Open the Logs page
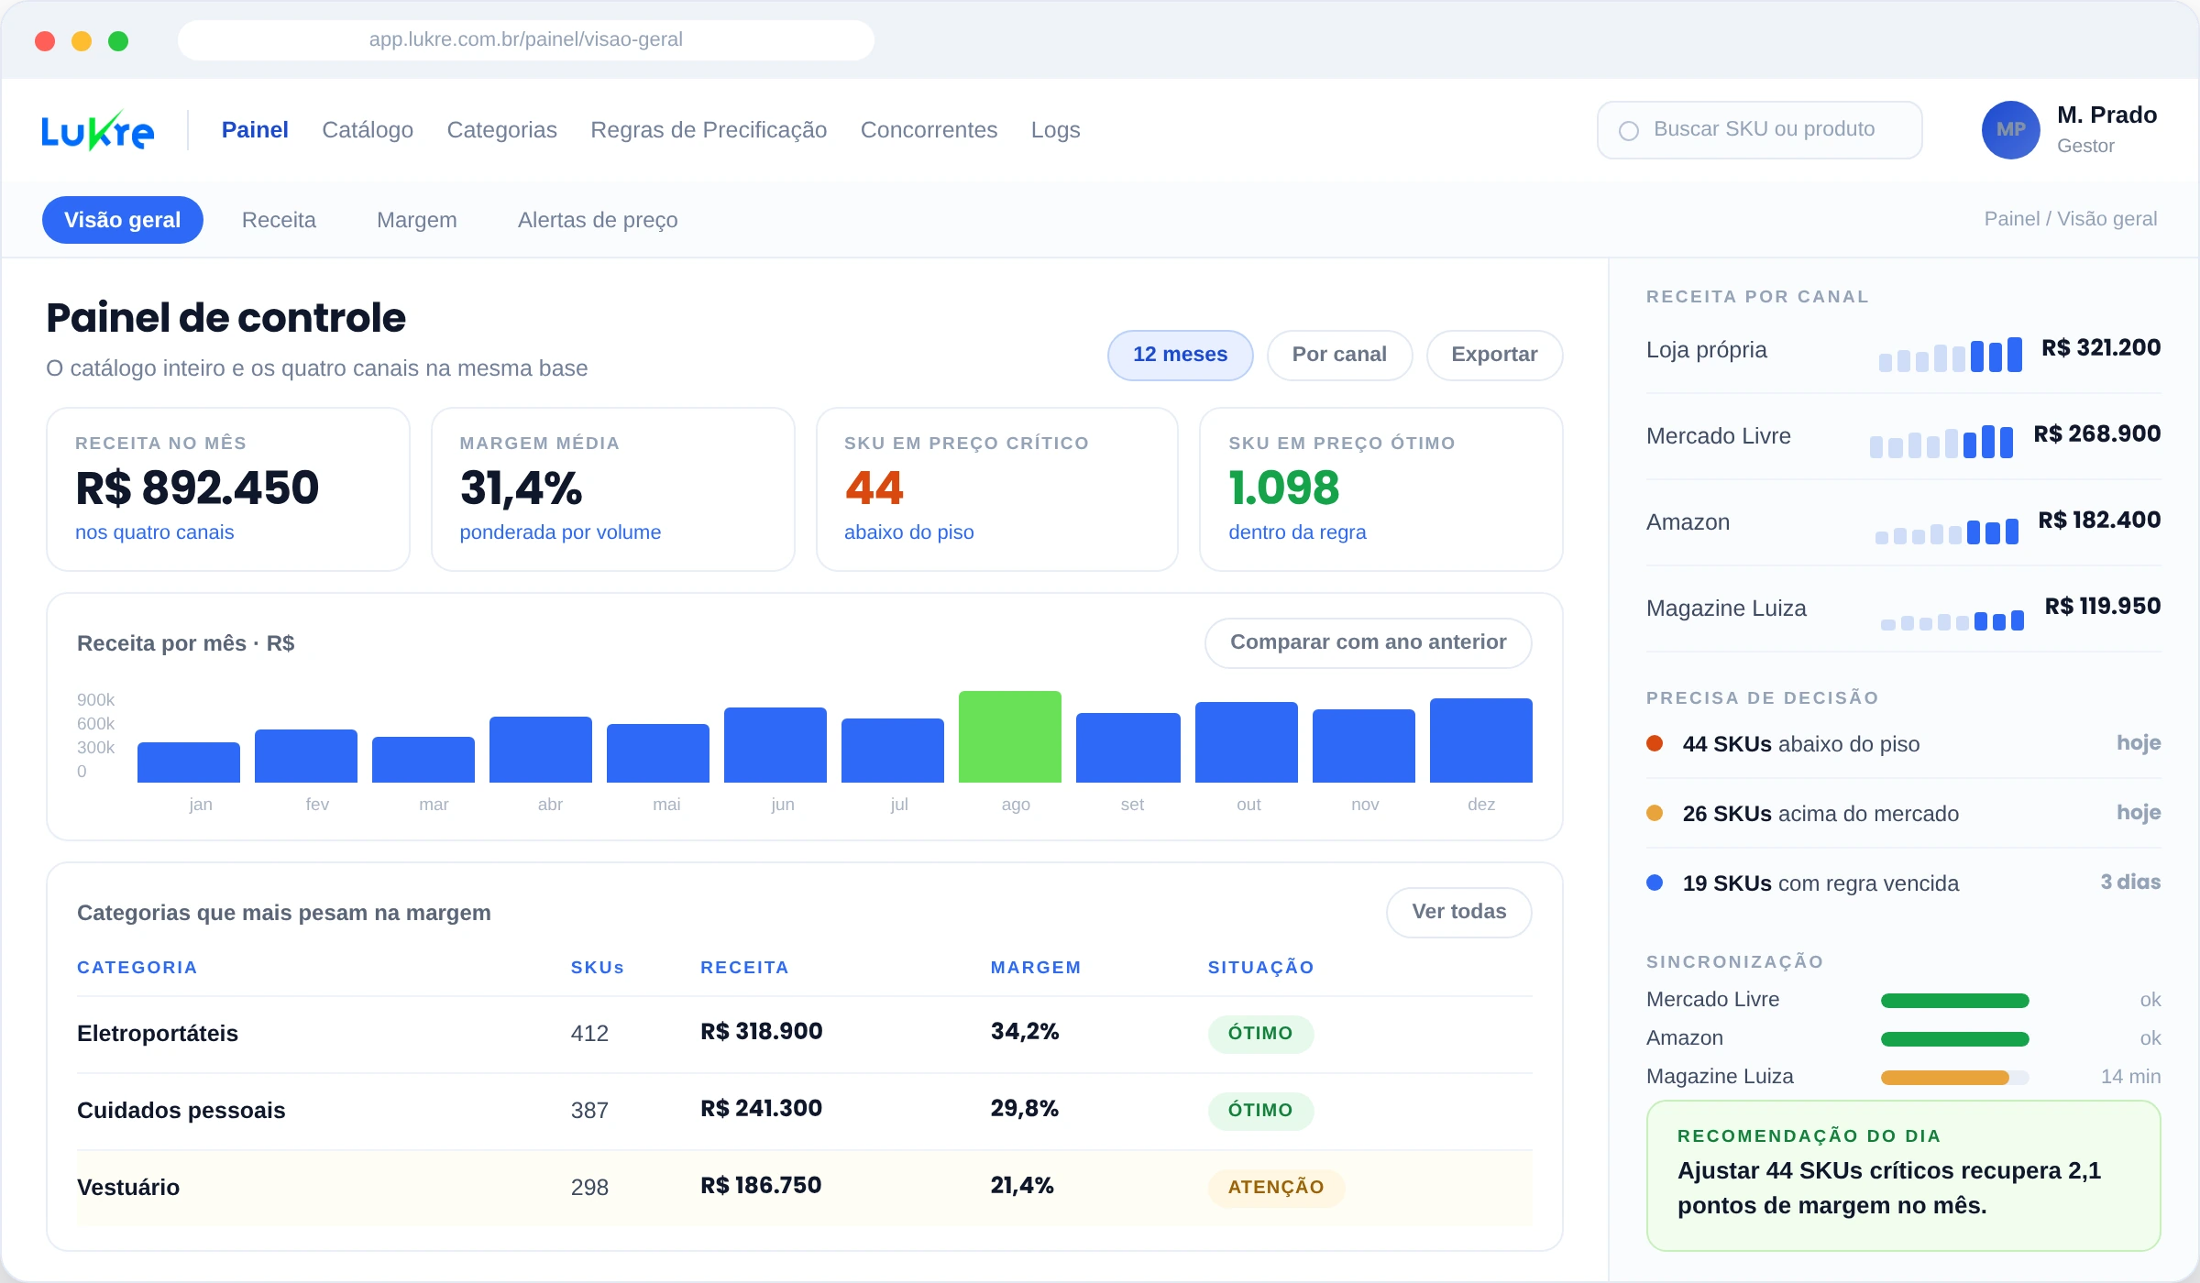 1056,130
